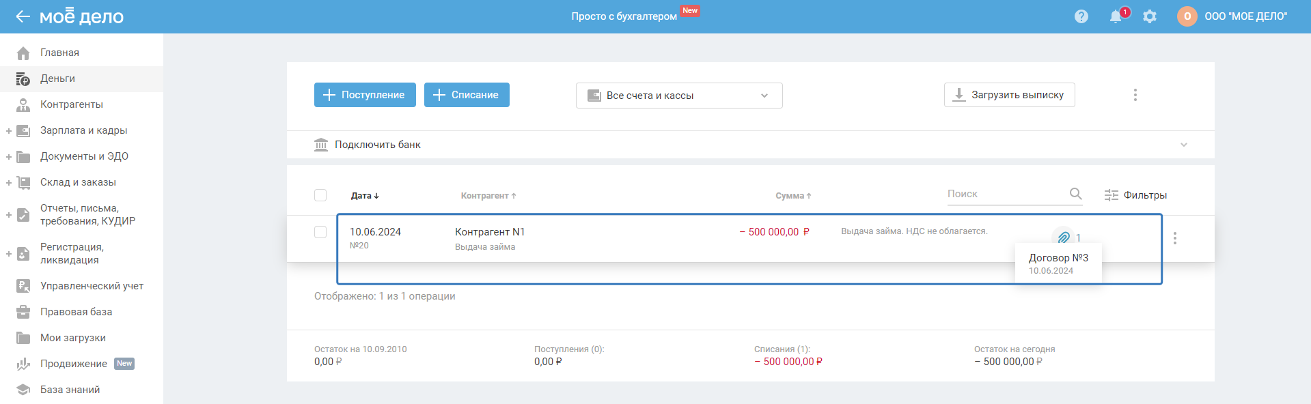Open notifications bell icon
1311x404 pixels.
tap(1116, 16)
